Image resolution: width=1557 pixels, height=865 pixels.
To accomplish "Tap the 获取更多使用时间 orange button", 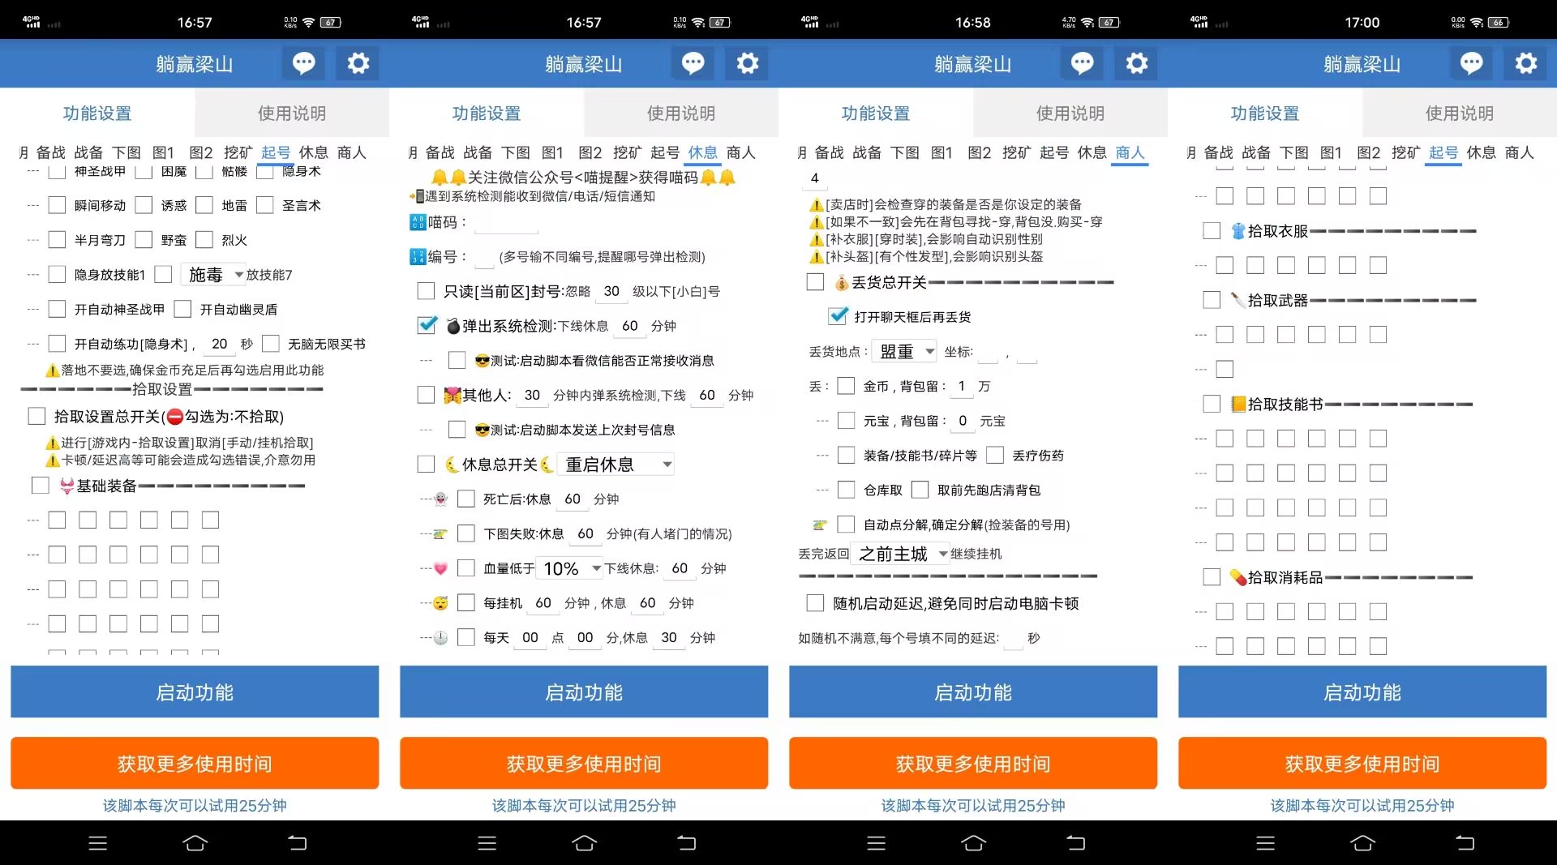I will (x=195, y=763).
